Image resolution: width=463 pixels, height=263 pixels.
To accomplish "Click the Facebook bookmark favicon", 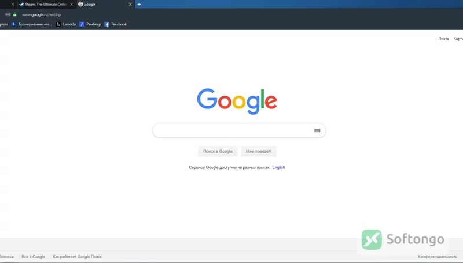I will (107, 24).
